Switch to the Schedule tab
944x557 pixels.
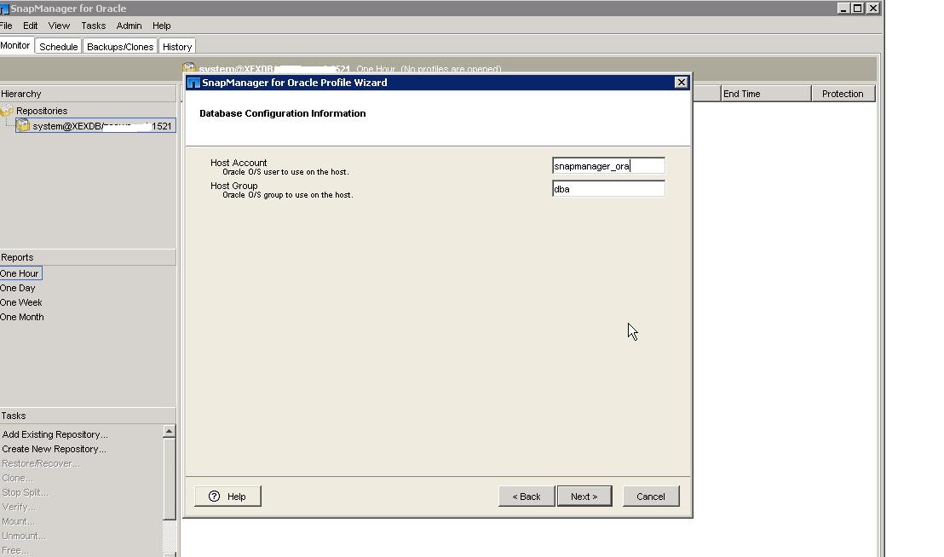(59, 46)
